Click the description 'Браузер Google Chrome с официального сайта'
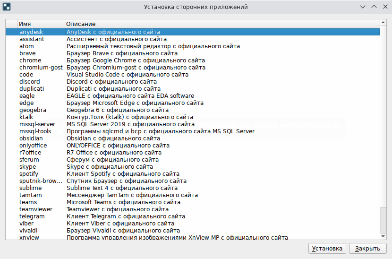The height and width of the screenshot is (259, 392). (136, 60)
